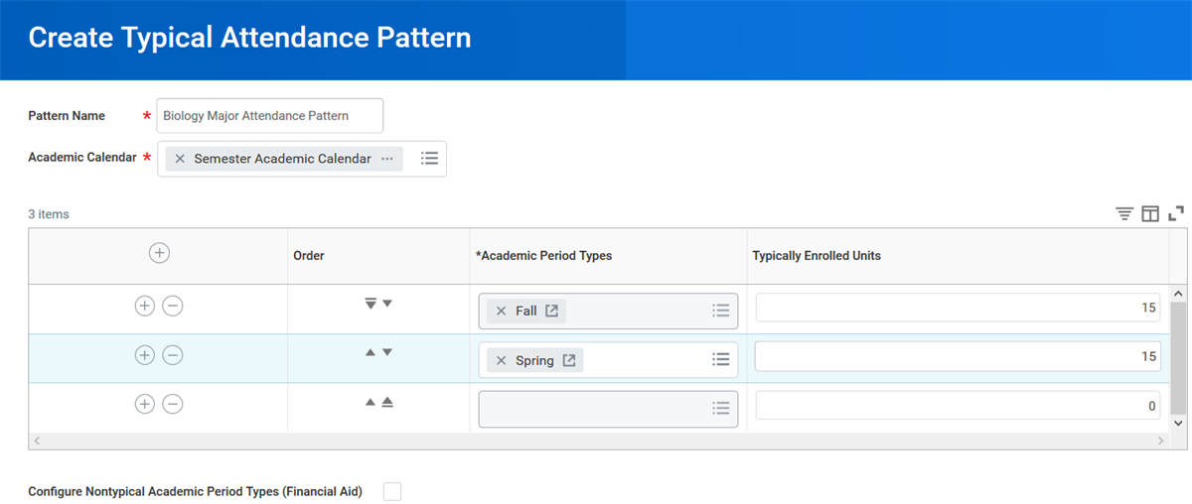Viewport: 1192px width, 504px height.
Task: Remove the empty third row
Action: (173, 404)
